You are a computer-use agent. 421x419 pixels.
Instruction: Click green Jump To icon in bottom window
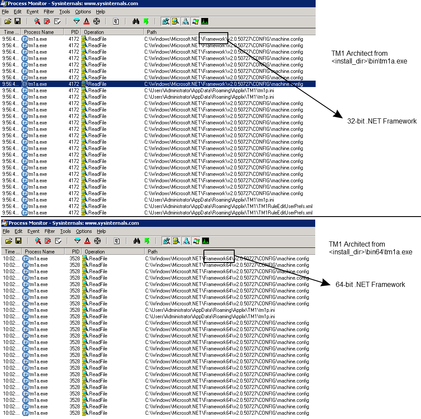tap(147, 241)
